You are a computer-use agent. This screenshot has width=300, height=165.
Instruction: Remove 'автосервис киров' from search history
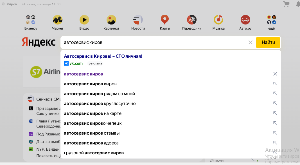coord(275,74)
